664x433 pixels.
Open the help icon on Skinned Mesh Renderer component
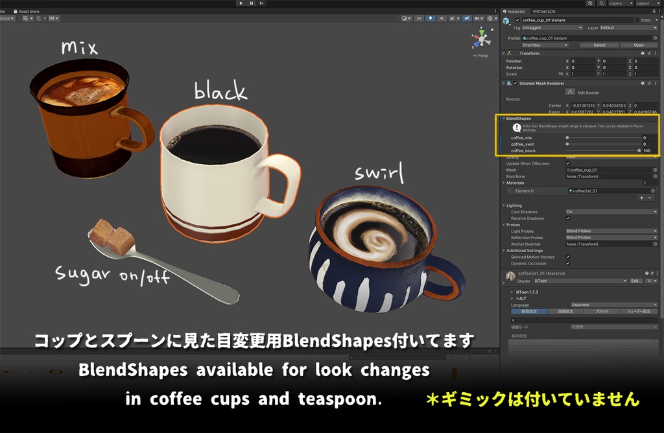pyautogui.click(x=642, y=83)
